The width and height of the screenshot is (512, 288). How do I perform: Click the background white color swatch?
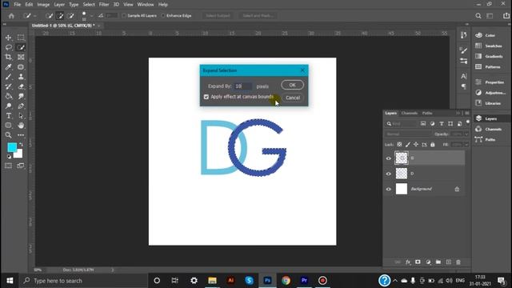(x=19, y=154)
